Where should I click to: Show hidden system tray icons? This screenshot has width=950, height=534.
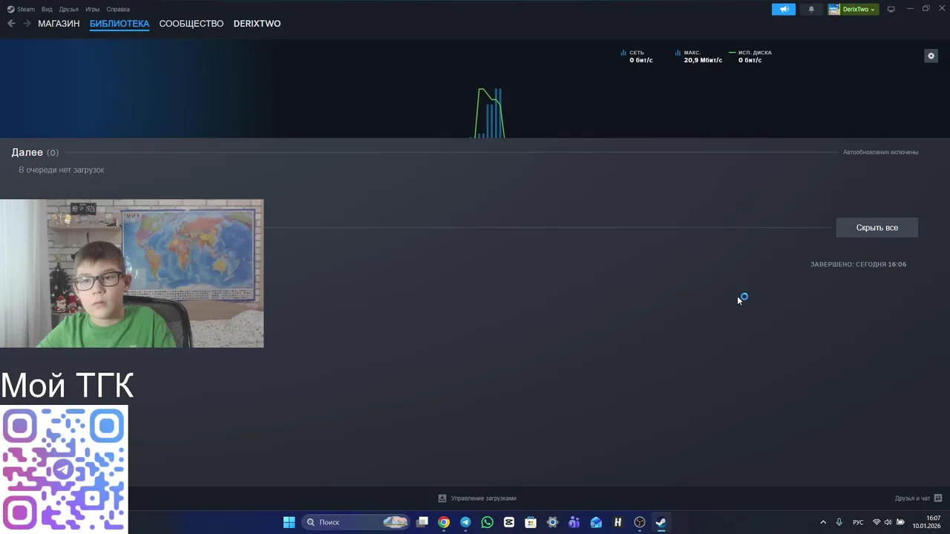point(823,522)
